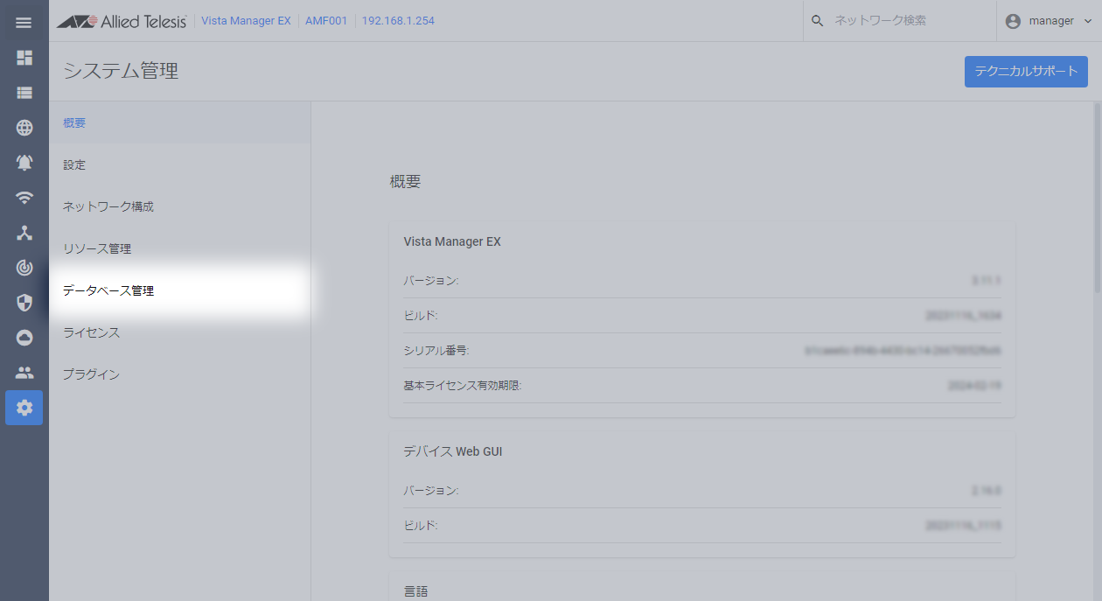Open the 設定 menu item

coord(74,164)
